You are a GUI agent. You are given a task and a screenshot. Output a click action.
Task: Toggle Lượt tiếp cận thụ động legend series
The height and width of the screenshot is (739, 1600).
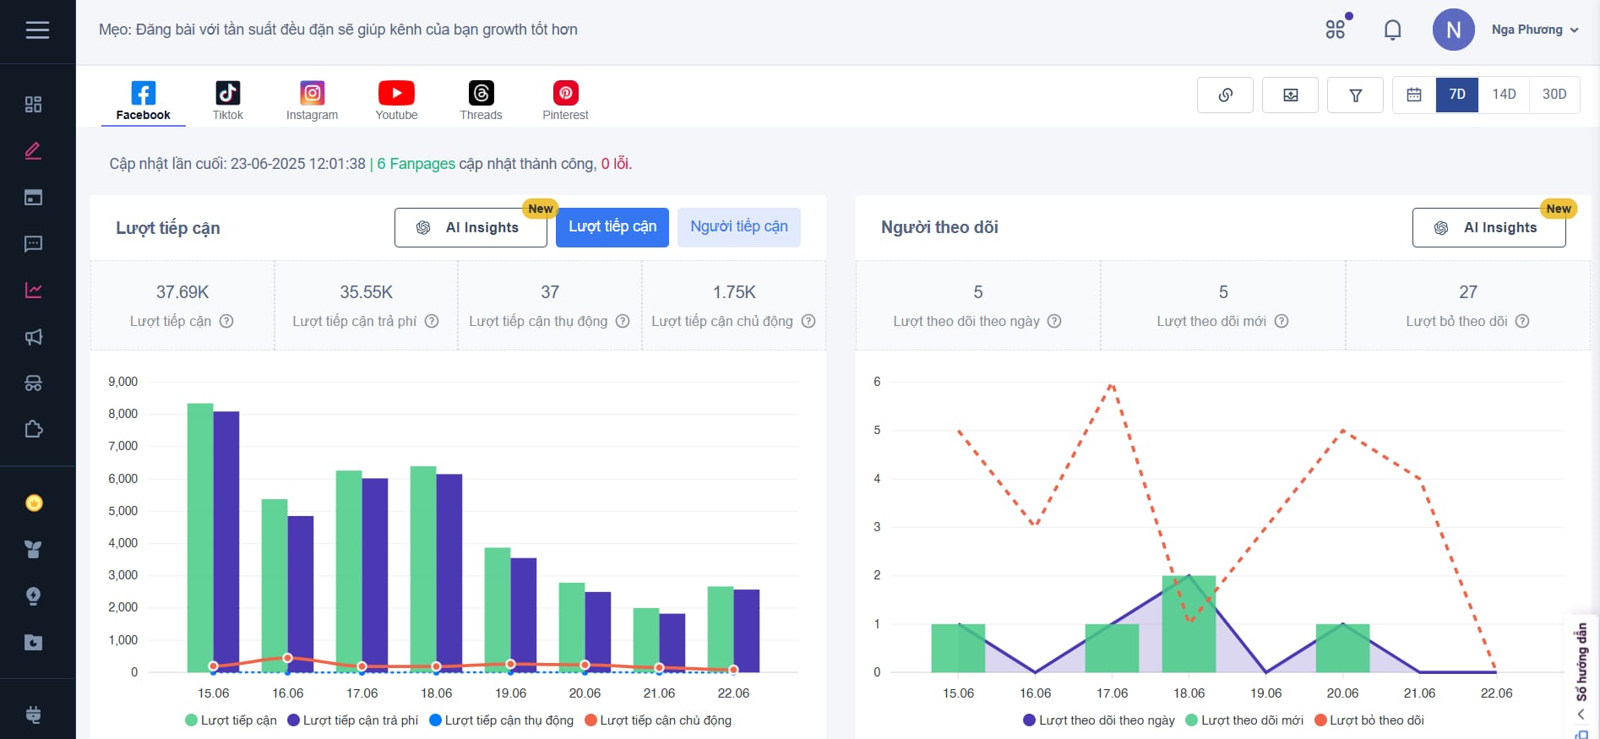pyautogui.click(x=502, y=720)
